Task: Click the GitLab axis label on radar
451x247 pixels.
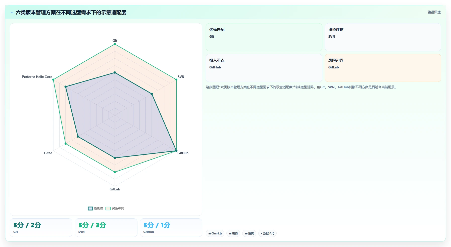Action: coord(115,189)
